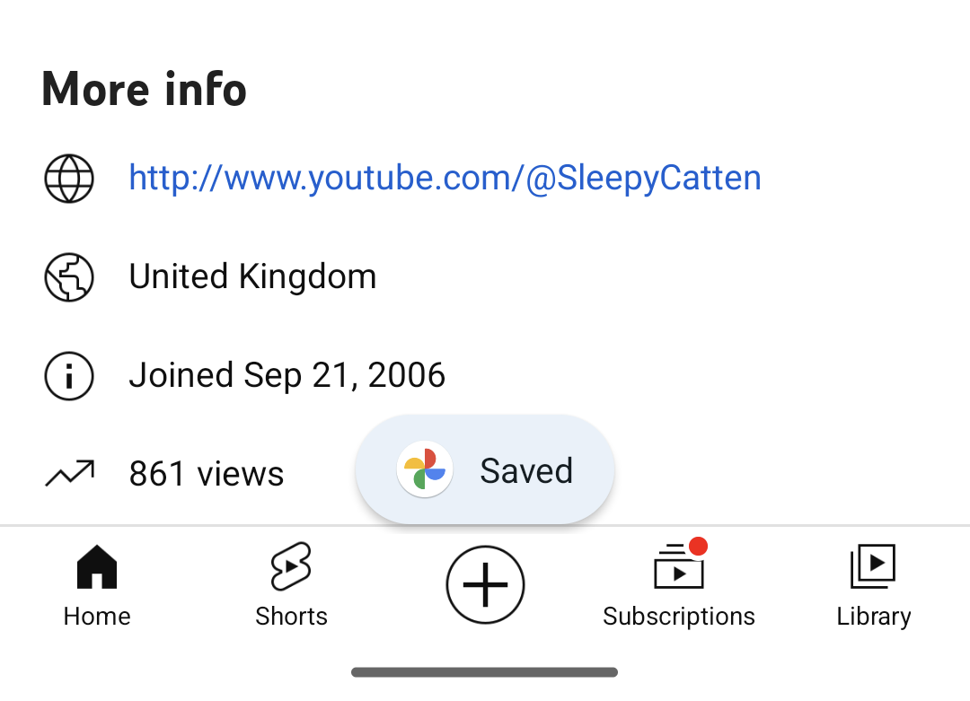Tap the United Kingdom location text
Screen dimensions: 970x701
click(252, 276)
